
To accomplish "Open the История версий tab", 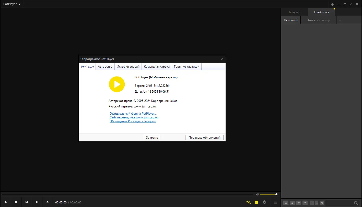I will pyautogui.click(x=128, y=67).
